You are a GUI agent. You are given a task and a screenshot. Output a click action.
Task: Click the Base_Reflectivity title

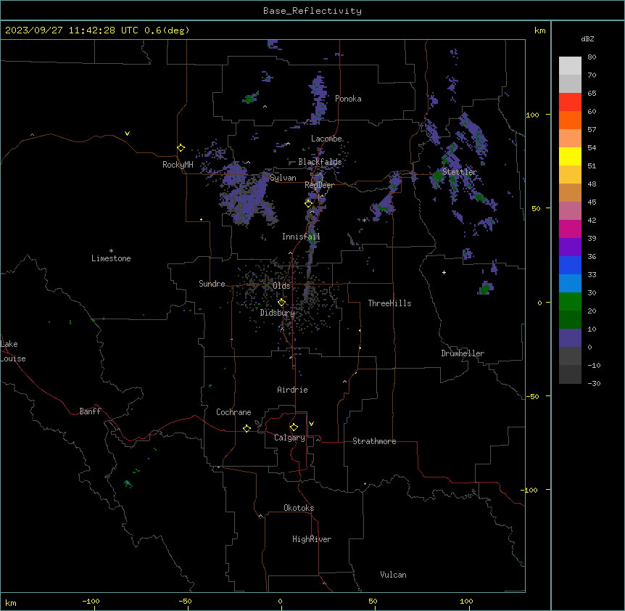[x=312, y=11]
